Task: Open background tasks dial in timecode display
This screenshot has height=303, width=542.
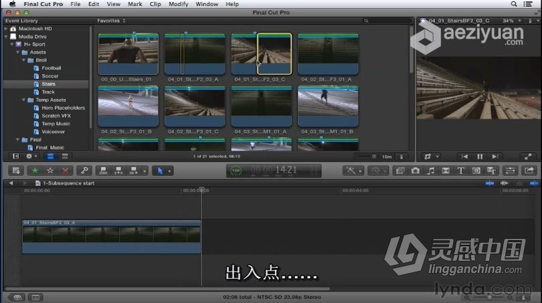Action: 236,171
